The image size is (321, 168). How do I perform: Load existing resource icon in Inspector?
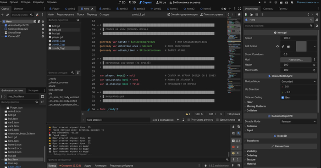[x=251, y=15]
